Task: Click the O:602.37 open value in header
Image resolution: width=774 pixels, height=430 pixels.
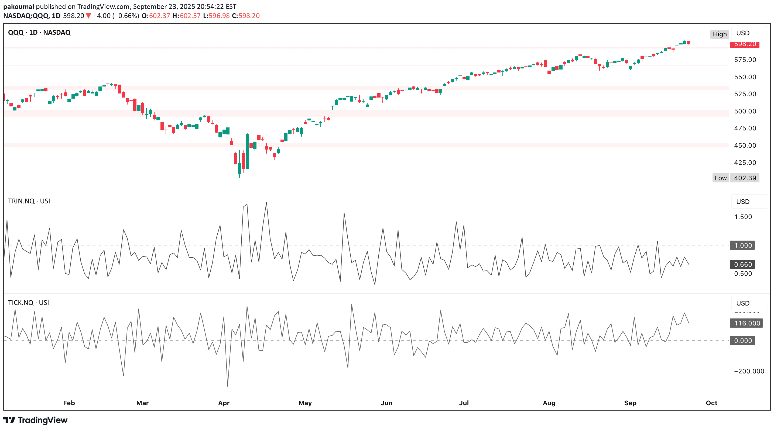Action: pos(156,16)
